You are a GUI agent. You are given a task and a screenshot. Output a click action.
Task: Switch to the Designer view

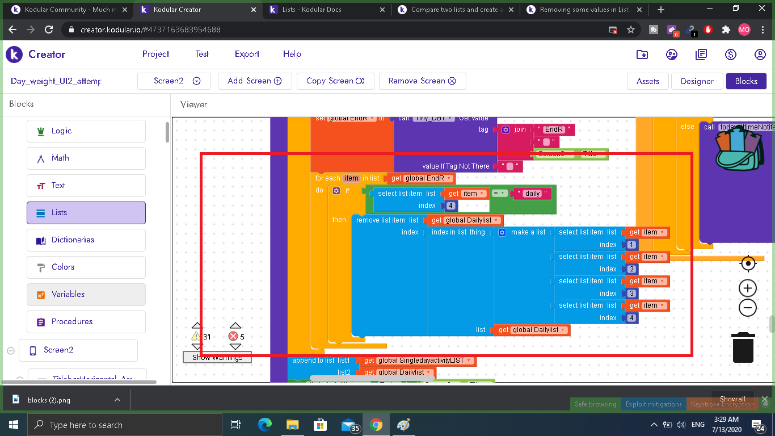(x=697, y=81)
